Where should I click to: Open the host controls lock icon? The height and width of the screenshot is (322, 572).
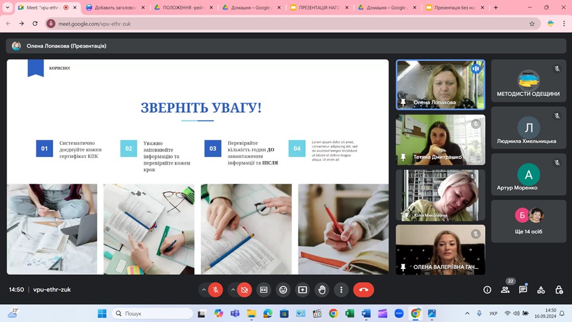pos(559,290)
